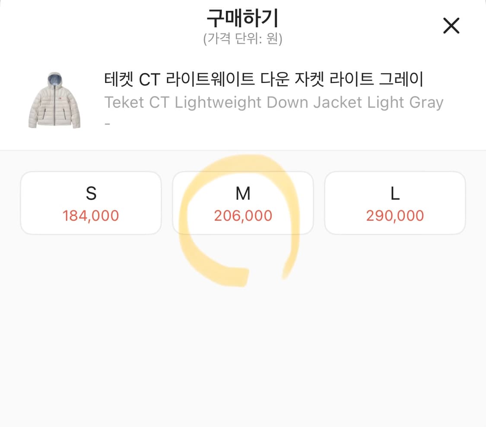Open the down jacket product thumbnail
Image resolution: width=486 pixels, height=427 pixels.
54,99
